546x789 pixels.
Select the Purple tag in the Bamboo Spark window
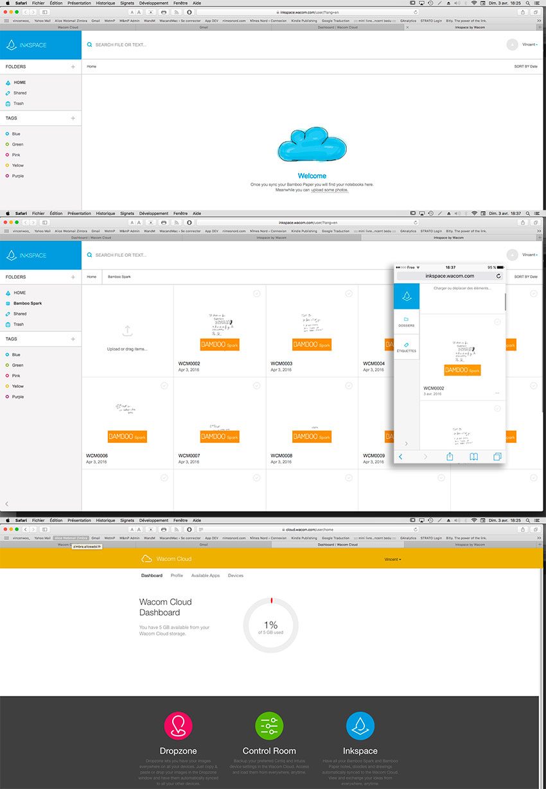(x=14, y=397)
